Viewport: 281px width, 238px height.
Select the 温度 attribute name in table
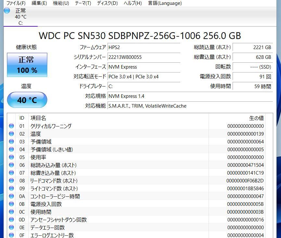(36, 134)
